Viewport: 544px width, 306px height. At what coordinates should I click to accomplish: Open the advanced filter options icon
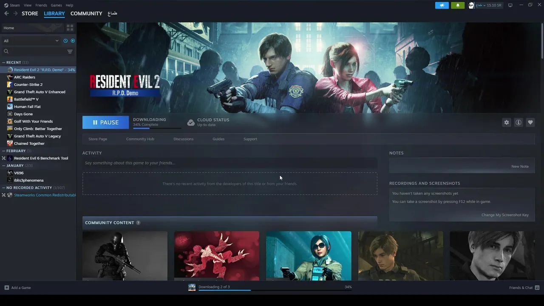coord(70,51)
